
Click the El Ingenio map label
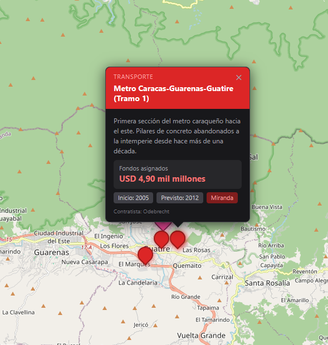[109, 236]
